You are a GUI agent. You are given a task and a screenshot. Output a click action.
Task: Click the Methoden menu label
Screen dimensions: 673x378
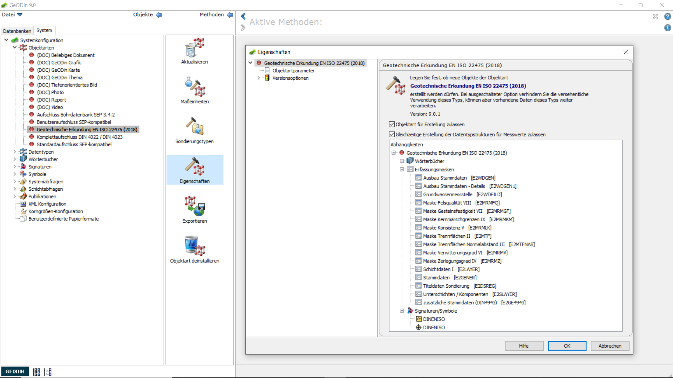pos(212,15)
